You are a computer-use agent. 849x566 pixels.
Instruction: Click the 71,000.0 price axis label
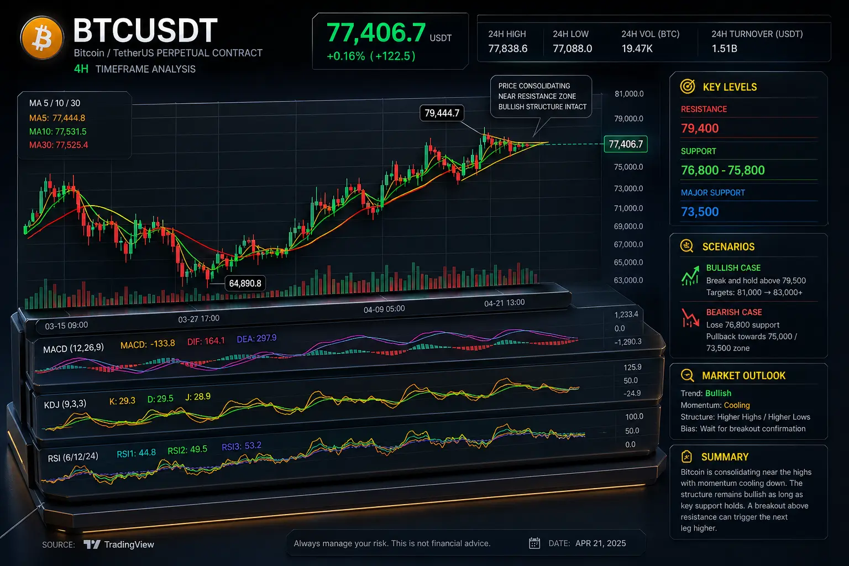tap(628, 208)
